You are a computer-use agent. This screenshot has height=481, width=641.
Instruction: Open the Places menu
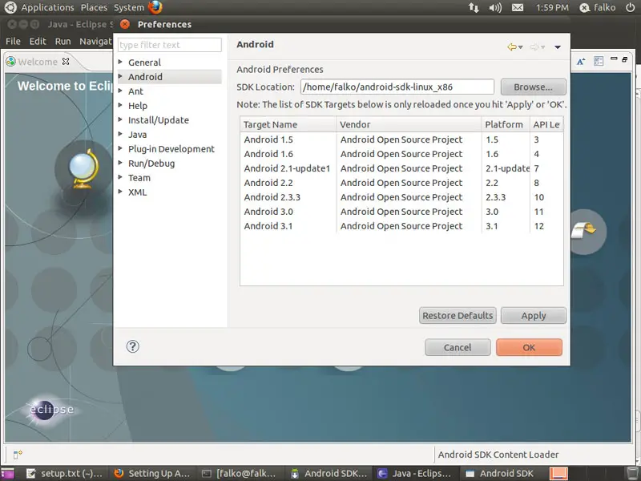click(x=94, y=7)
